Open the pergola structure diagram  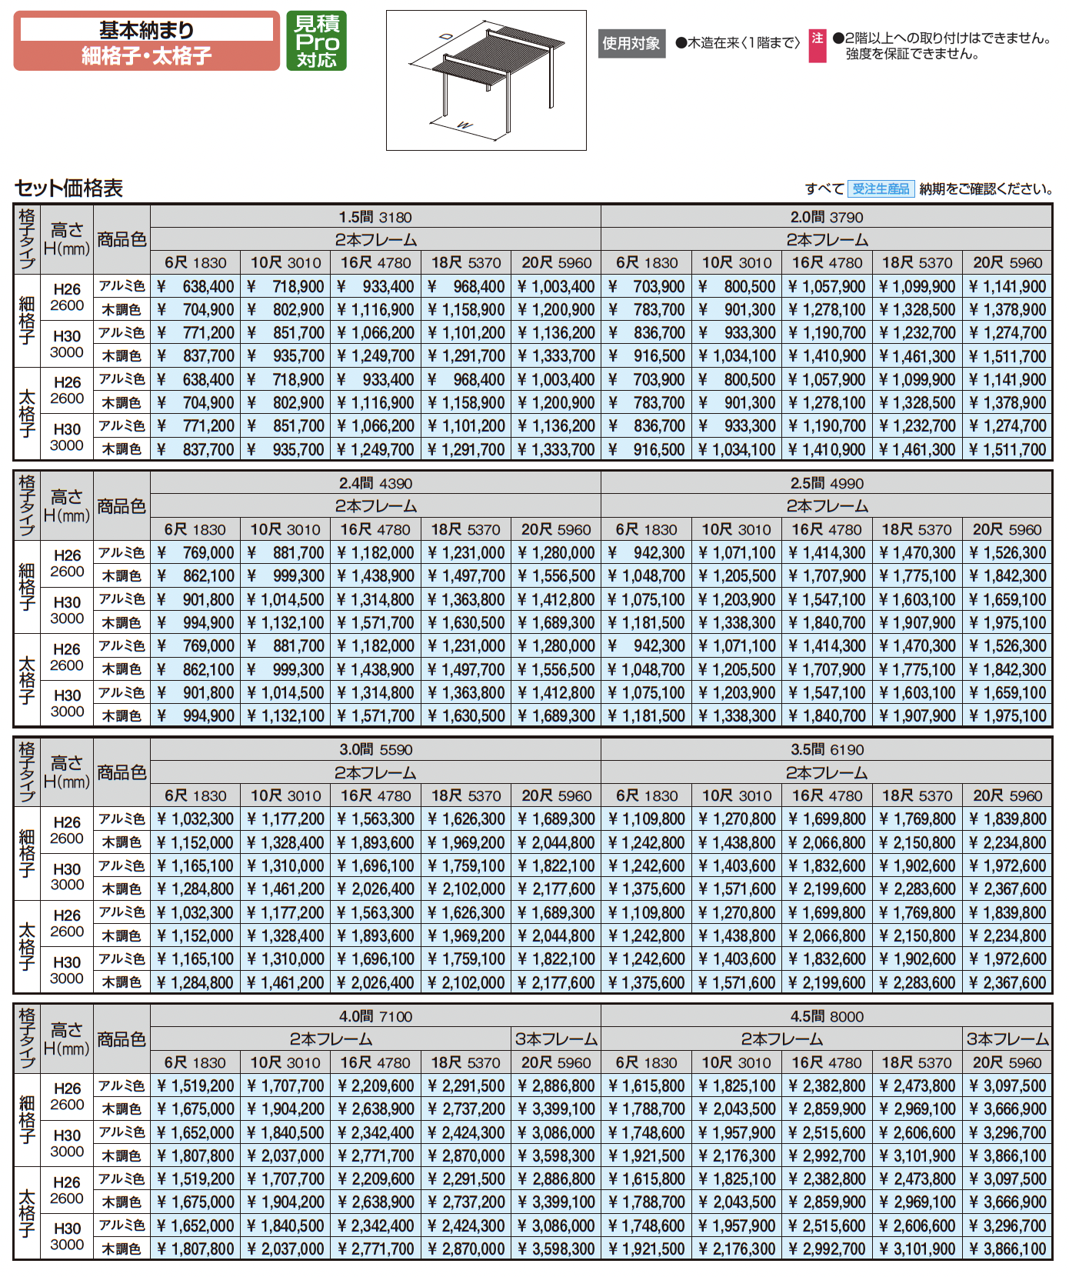(486, 80)
